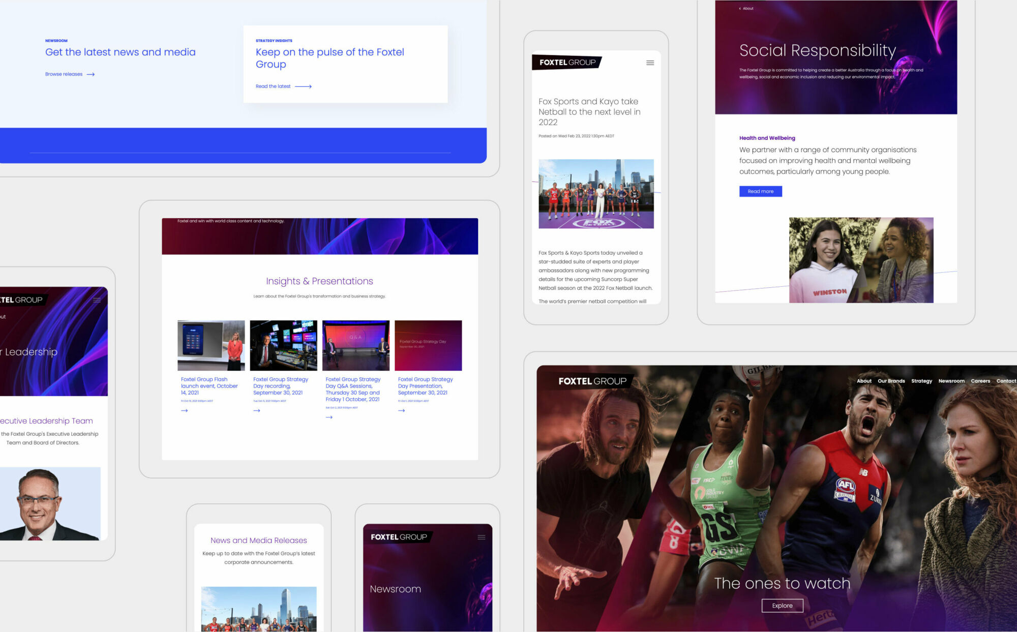Click Get the latest news and media heading

[120, 52]
